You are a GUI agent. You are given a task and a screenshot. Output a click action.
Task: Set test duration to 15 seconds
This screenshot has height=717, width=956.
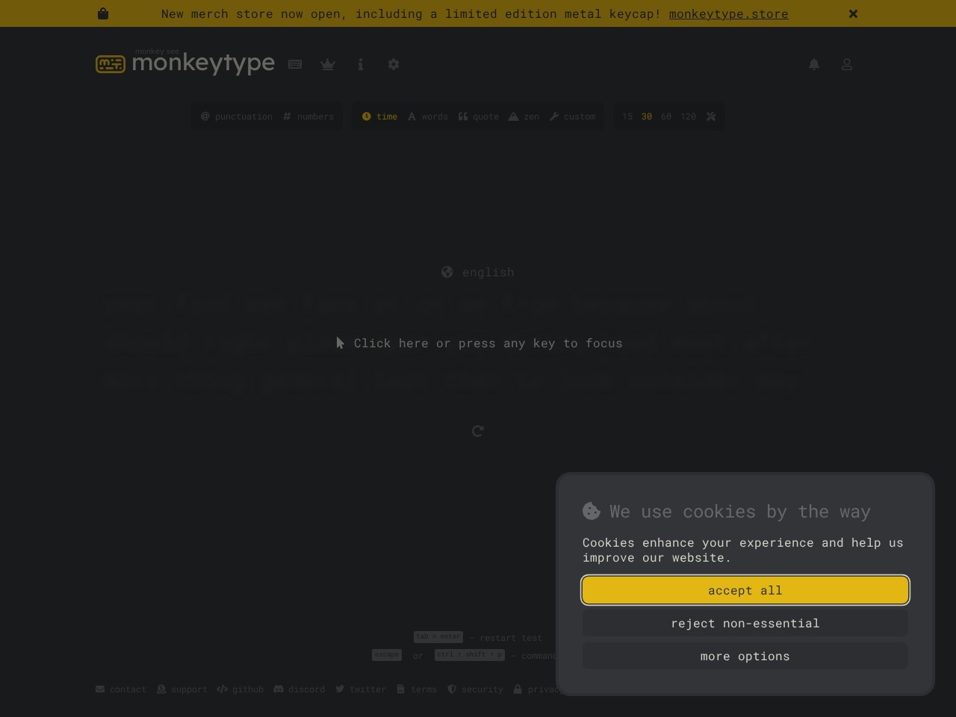pos(627,117)
